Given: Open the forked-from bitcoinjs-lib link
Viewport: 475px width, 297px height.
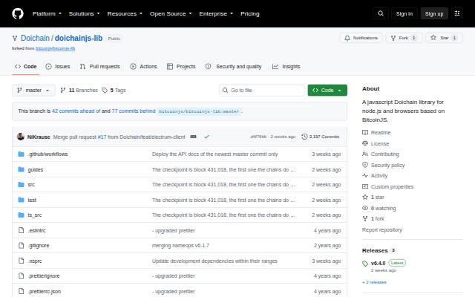Looking at the screenshot, I should click(x=55, y=48).
